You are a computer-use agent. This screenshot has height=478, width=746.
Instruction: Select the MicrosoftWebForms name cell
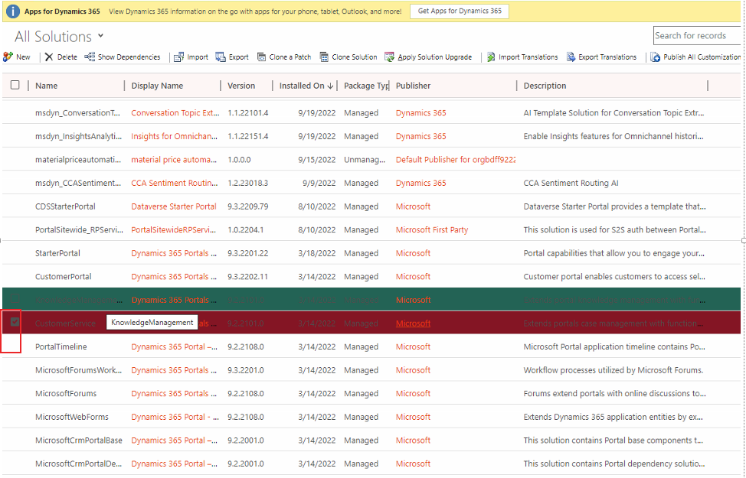[72, 417]
